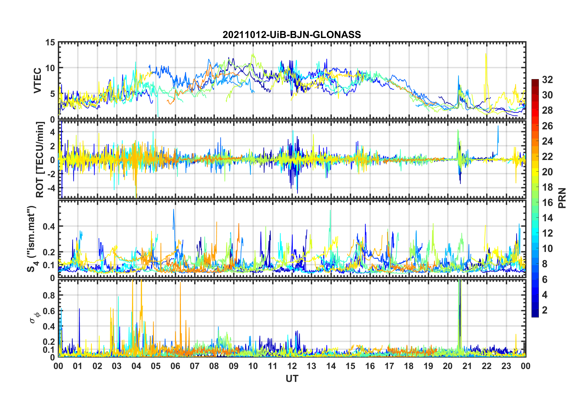Select the UT x-axis label

(x=292, y=379)
